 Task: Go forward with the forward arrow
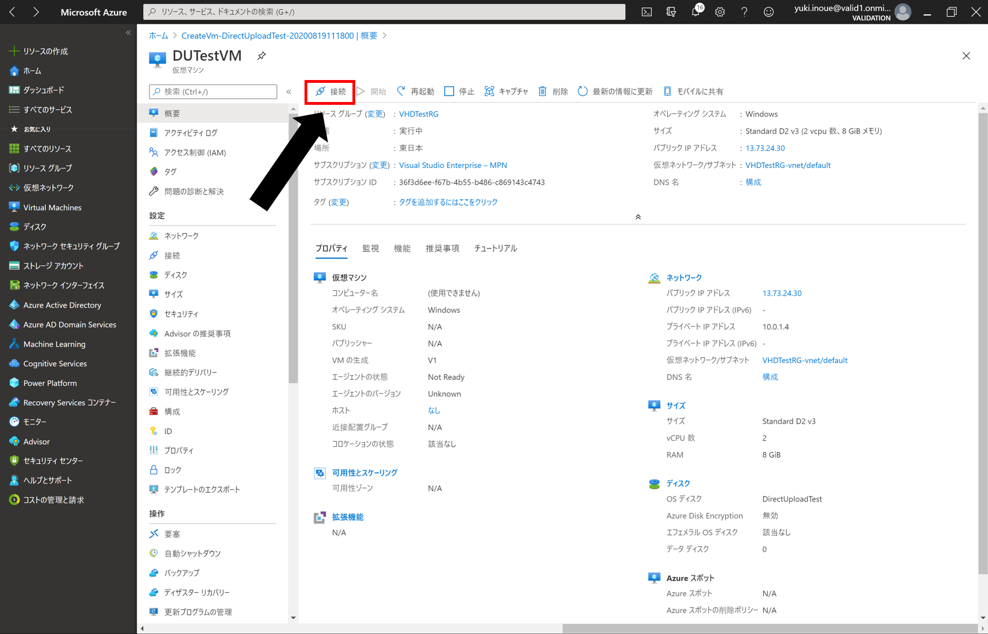coord(36,12)
